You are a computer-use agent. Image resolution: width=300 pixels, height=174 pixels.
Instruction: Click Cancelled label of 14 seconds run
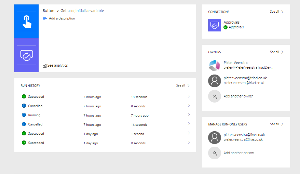(x=35, y=124)
